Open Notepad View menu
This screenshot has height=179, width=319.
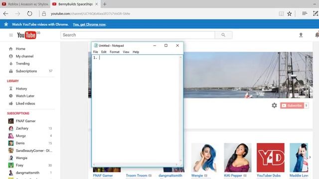126,52
